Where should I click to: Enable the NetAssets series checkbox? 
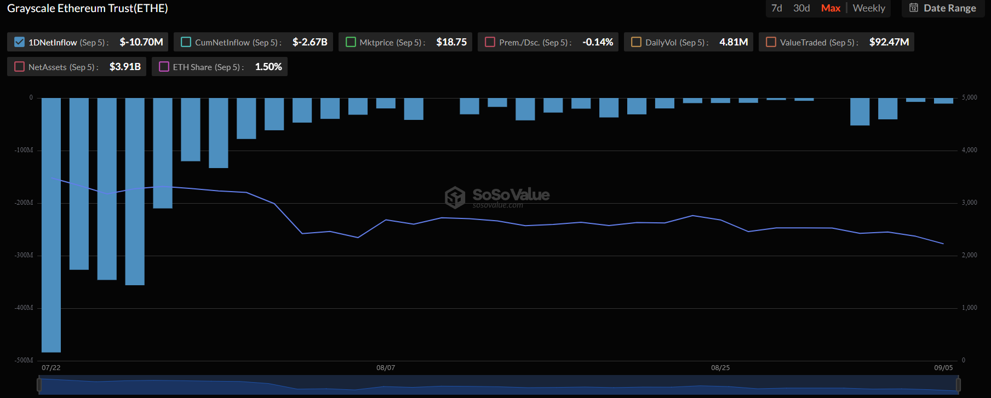coord(19,67)
